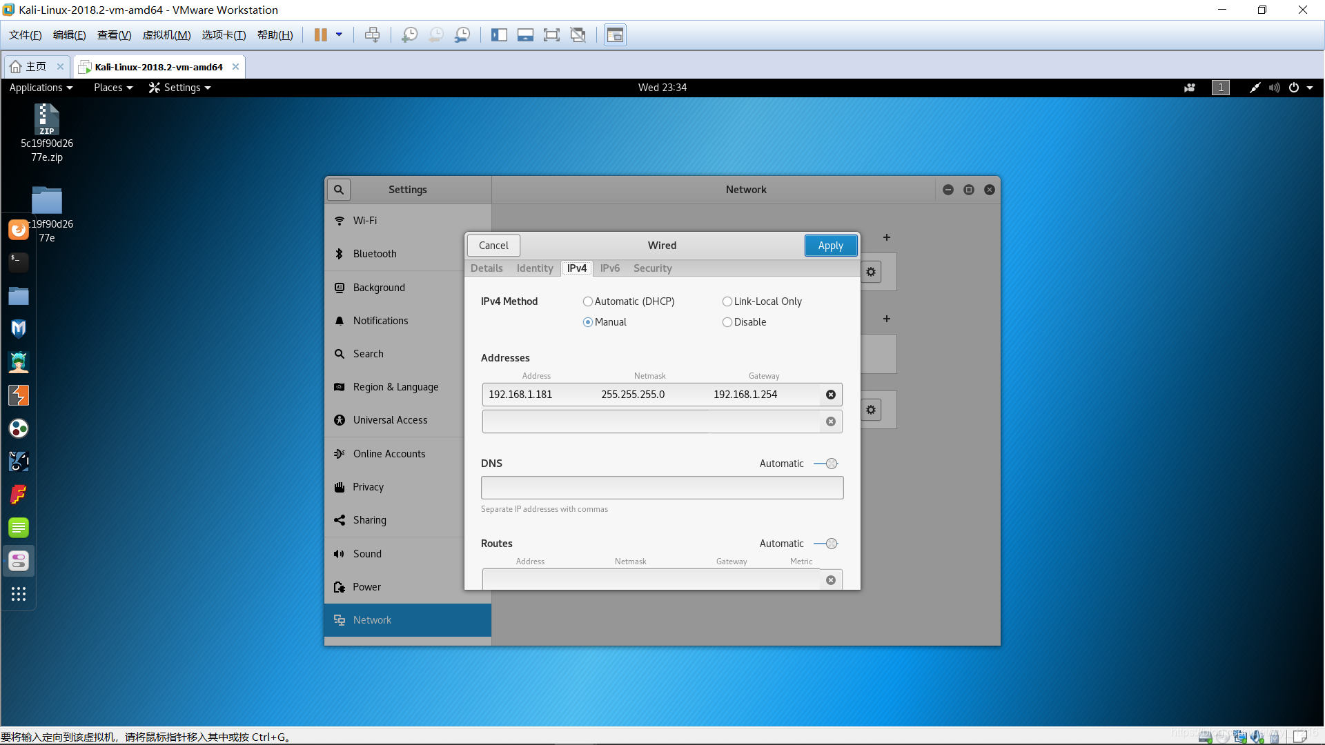Launch Firefox from the Kali dock
Viewport: 1325px width, 745px height.
pos(19,229)
